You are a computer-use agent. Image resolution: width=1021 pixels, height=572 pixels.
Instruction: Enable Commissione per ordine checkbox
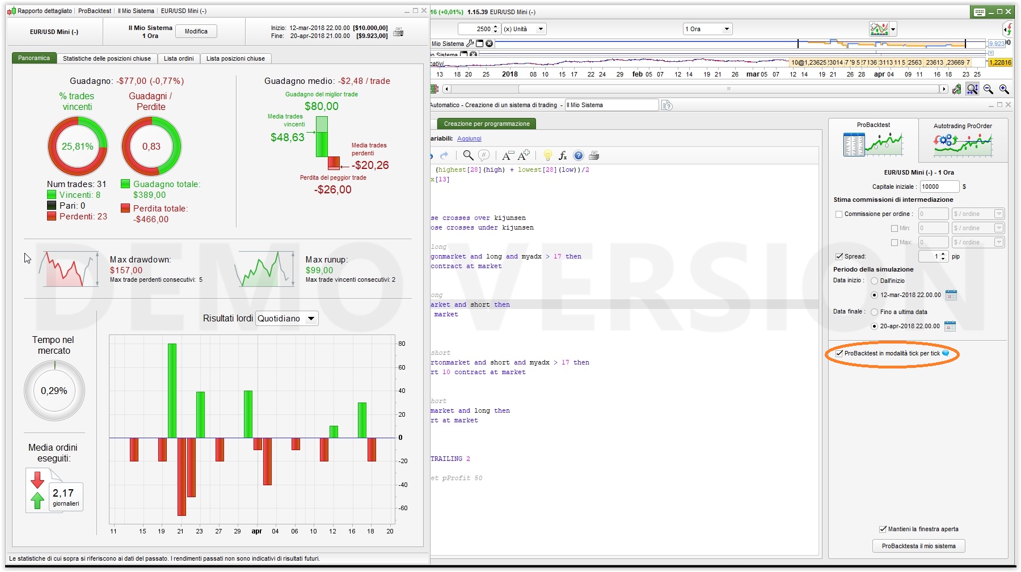point(839,214)
